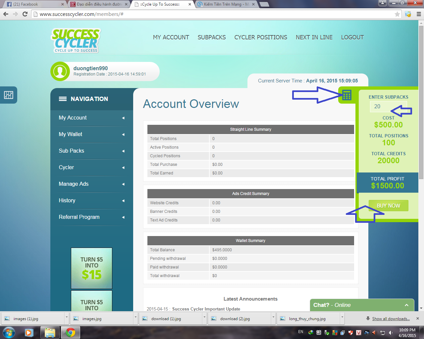Click the red V UniKey tray icon
Image resolution: width=424 pixels, height=339 pixels.
[358, 333]
